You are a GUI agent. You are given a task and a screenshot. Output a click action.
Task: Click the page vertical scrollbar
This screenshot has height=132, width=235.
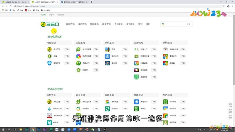tap(234, 49)
